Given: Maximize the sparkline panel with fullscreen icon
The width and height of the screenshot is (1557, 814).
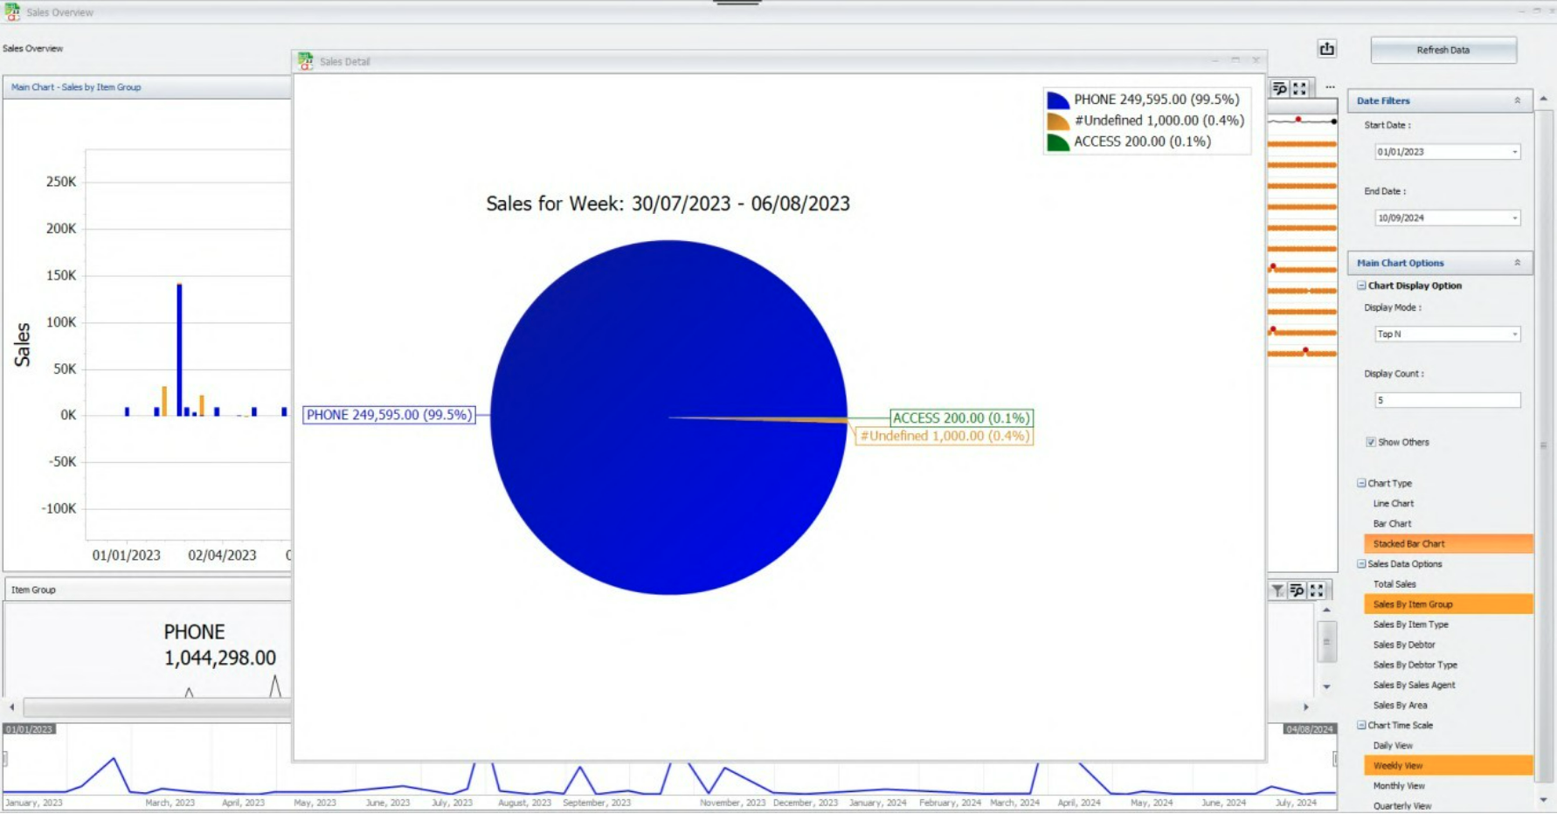Looking at the screenshot, I should (x=1300, y=88).
